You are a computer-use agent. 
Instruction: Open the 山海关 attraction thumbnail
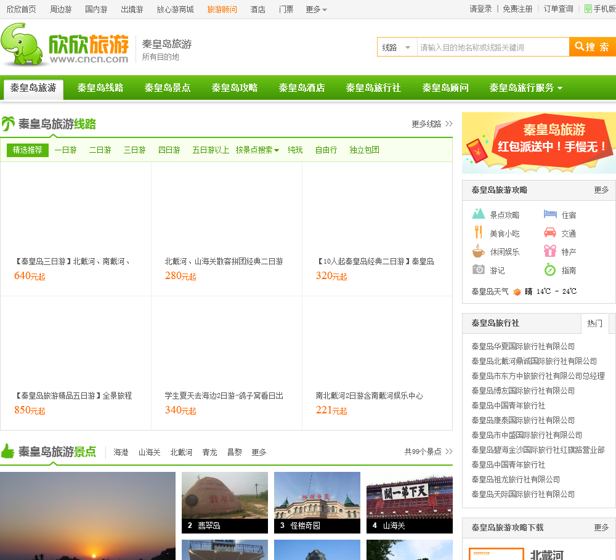pyautogui.click(x=410, y=502)
